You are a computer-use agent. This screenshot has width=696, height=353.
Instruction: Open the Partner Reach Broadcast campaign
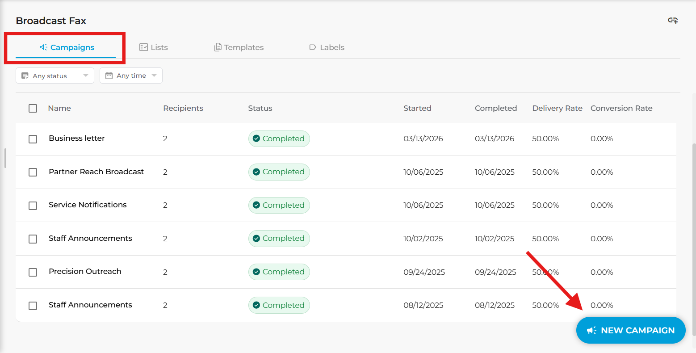pyautogui.click(x=96, y=172)
